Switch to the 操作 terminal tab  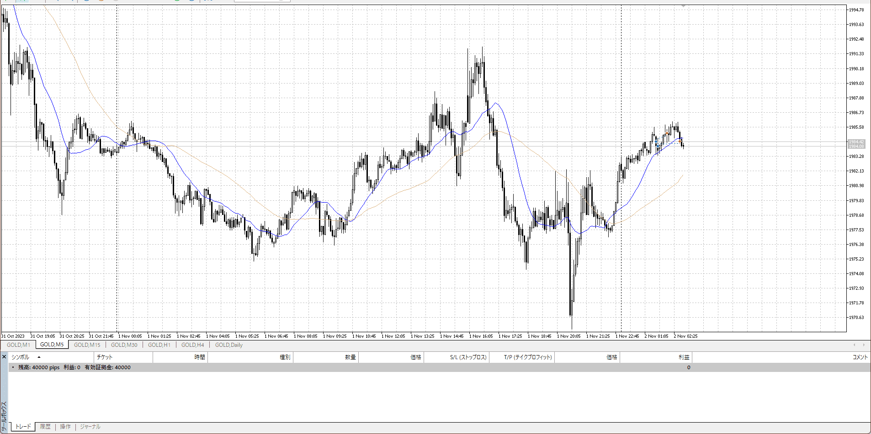point(65,427)
